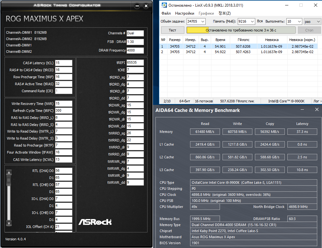
Task: Expand the Память (МиБ) dropdown
Action: pos(252,21)
